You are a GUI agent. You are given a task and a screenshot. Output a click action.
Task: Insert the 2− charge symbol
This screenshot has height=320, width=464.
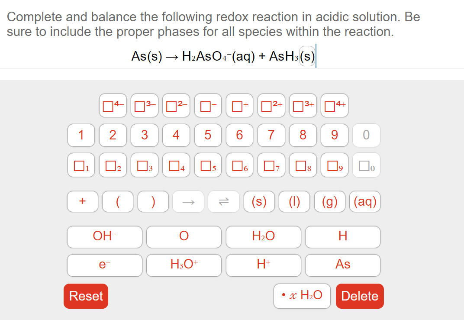point(176,105)
